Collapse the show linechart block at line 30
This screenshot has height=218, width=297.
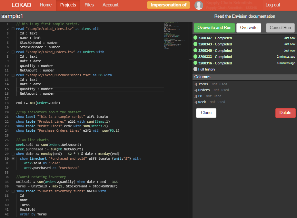[13, 159]
